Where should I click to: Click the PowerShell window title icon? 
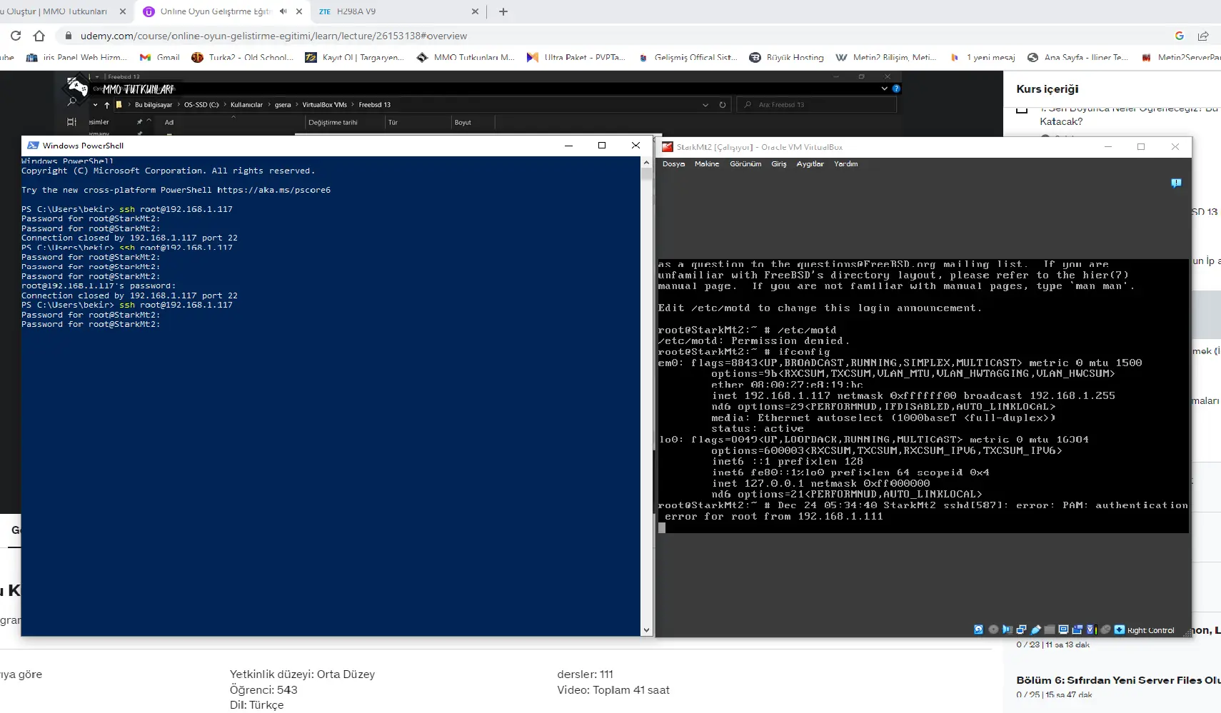[33, 146]
